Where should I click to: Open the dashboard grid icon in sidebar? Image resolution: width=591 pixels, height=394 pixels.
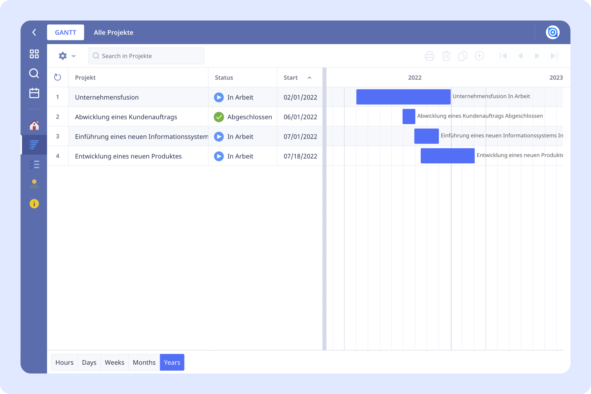click(34, 54)
